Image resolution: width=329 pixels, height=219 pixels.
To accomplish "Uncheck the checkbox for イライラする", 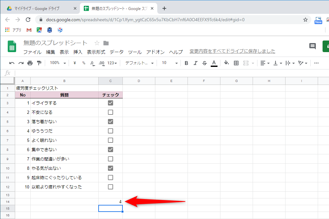I will pyautogui.click(x=111, y=103).
